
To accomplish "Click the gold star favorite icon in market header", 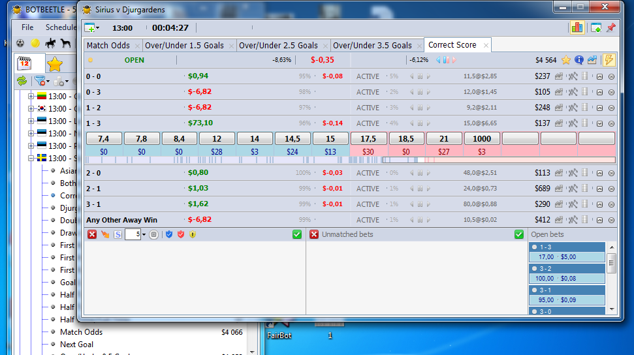I will (x=566, y=60).
